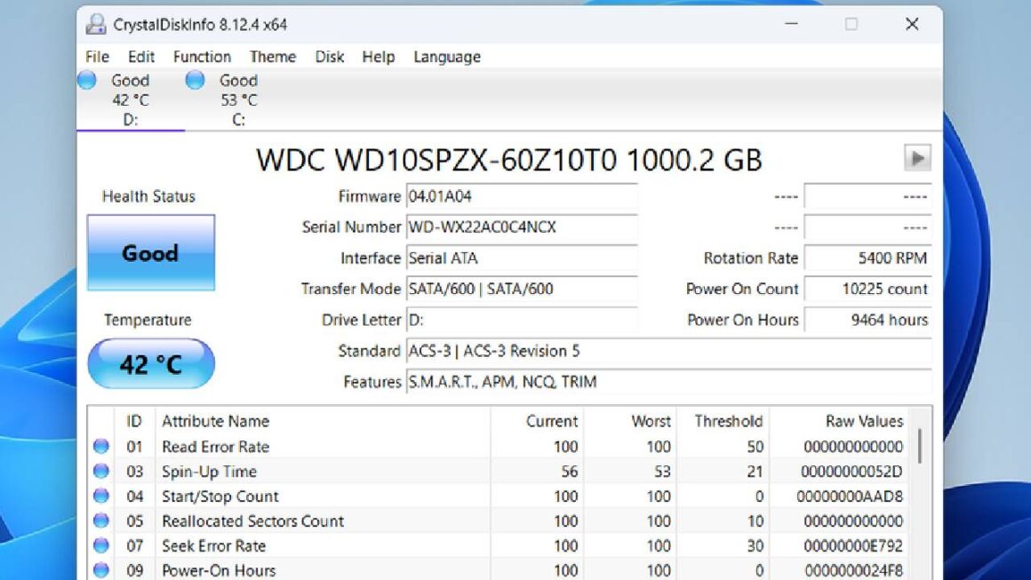This screenshot has height=580, width=1031.
Task: Click the Transfer Mode field SATA/600
Action: 522,289
